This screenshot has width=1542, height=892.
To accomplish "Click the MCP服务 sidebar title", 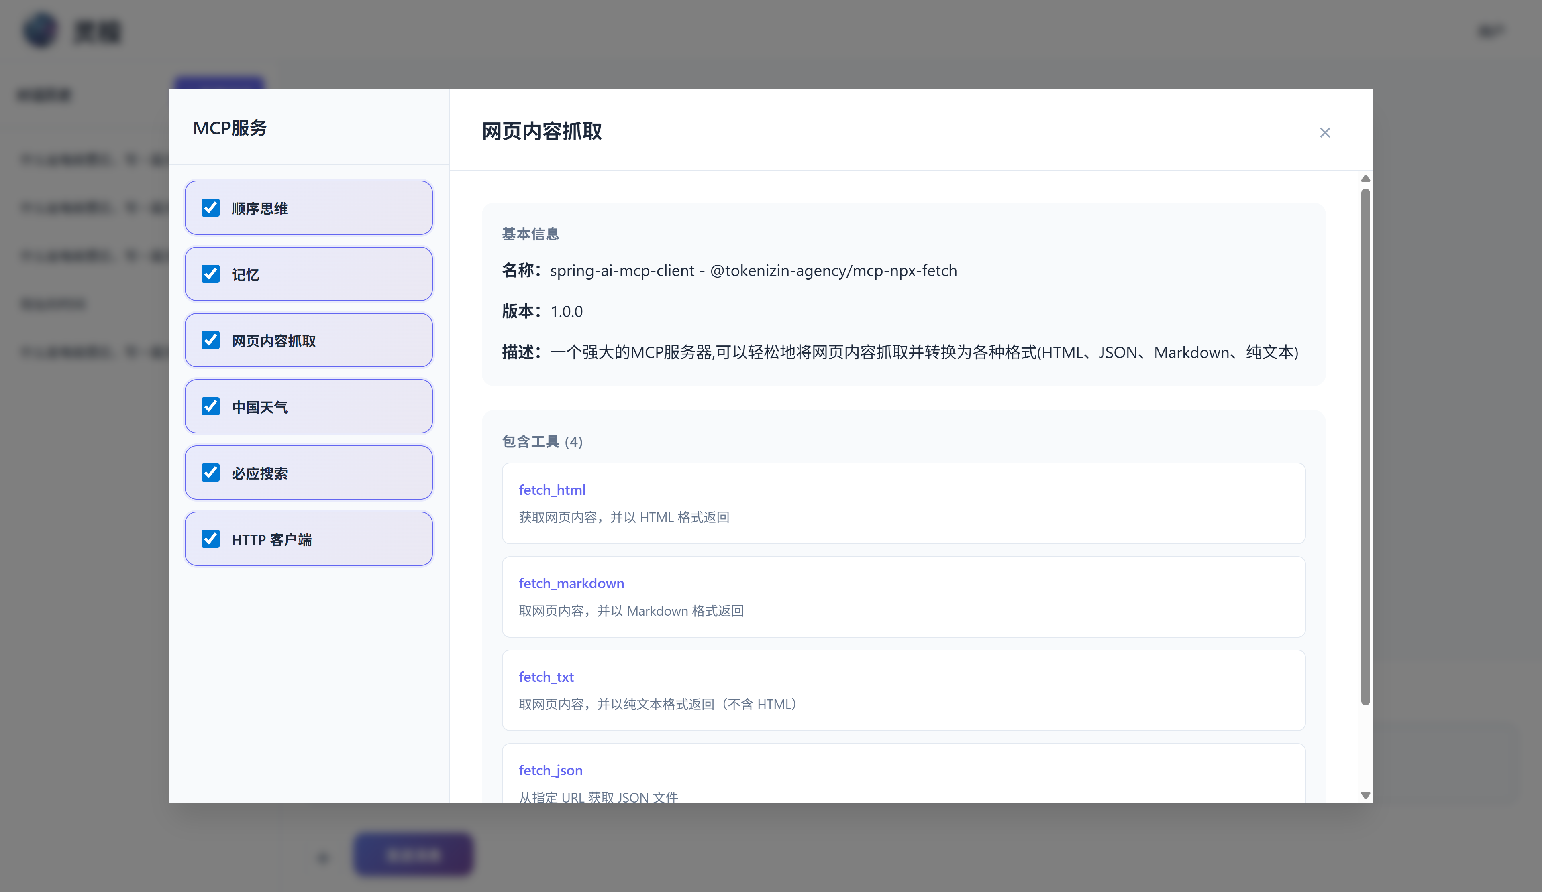I will coord(230,128).
